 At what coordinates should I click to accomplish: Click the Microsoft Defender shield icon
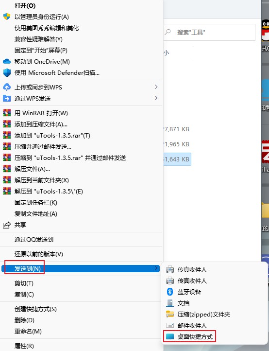[x=7, y=73]
